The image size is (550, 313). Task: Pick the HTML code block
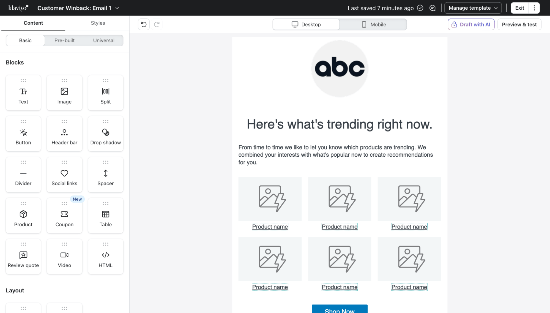pos(106,257)
